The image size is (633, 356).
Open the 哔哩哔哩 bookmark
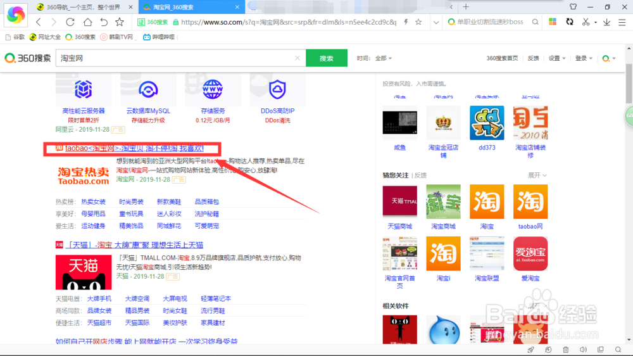point(159,37)
